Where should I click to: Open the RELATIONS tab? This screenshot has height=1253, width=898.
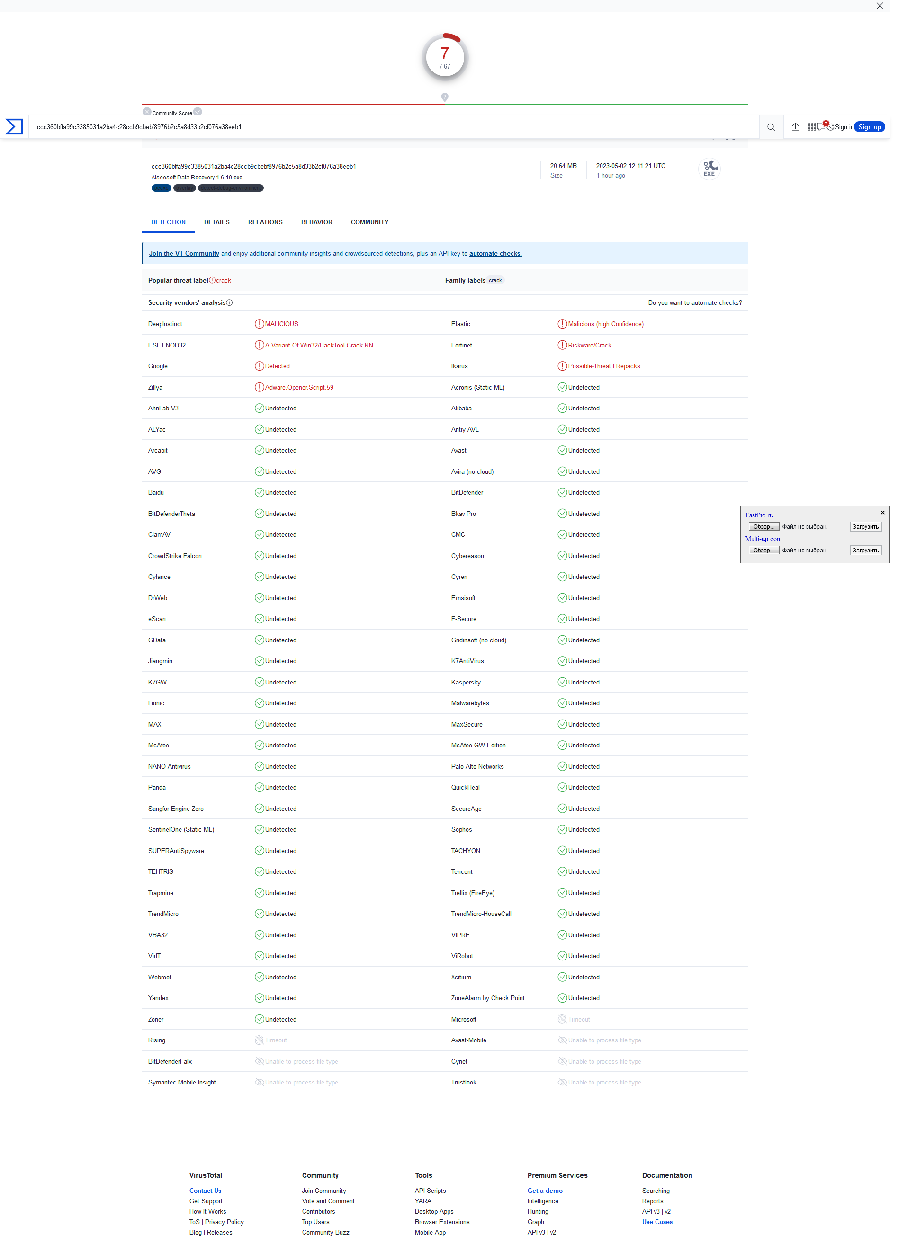click(265, 222)
